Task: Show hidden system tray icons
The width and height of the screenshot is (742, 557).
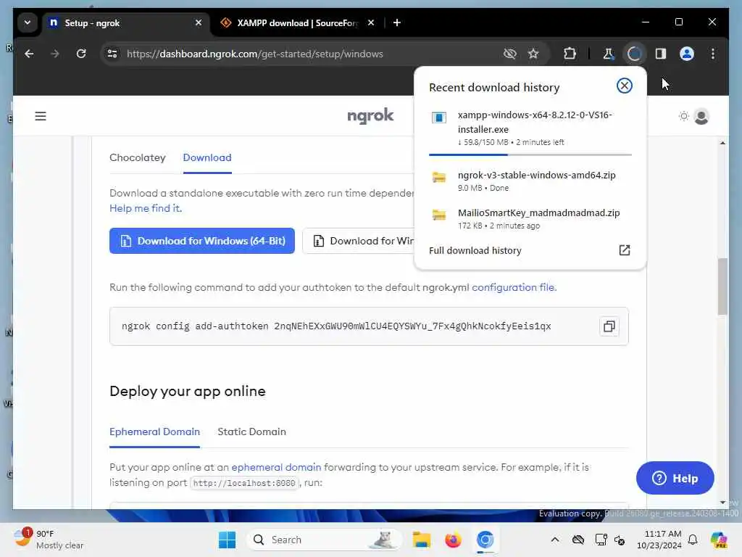Action: 554,540
